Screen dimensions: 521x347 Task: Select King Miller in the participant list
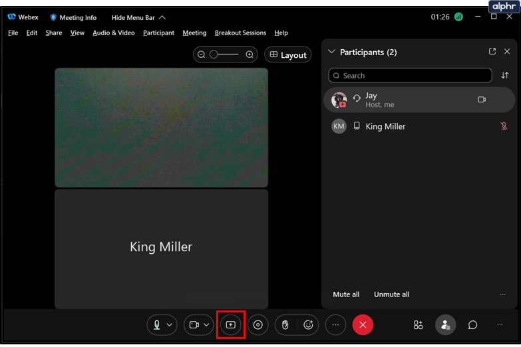click(x=419, y=126)
